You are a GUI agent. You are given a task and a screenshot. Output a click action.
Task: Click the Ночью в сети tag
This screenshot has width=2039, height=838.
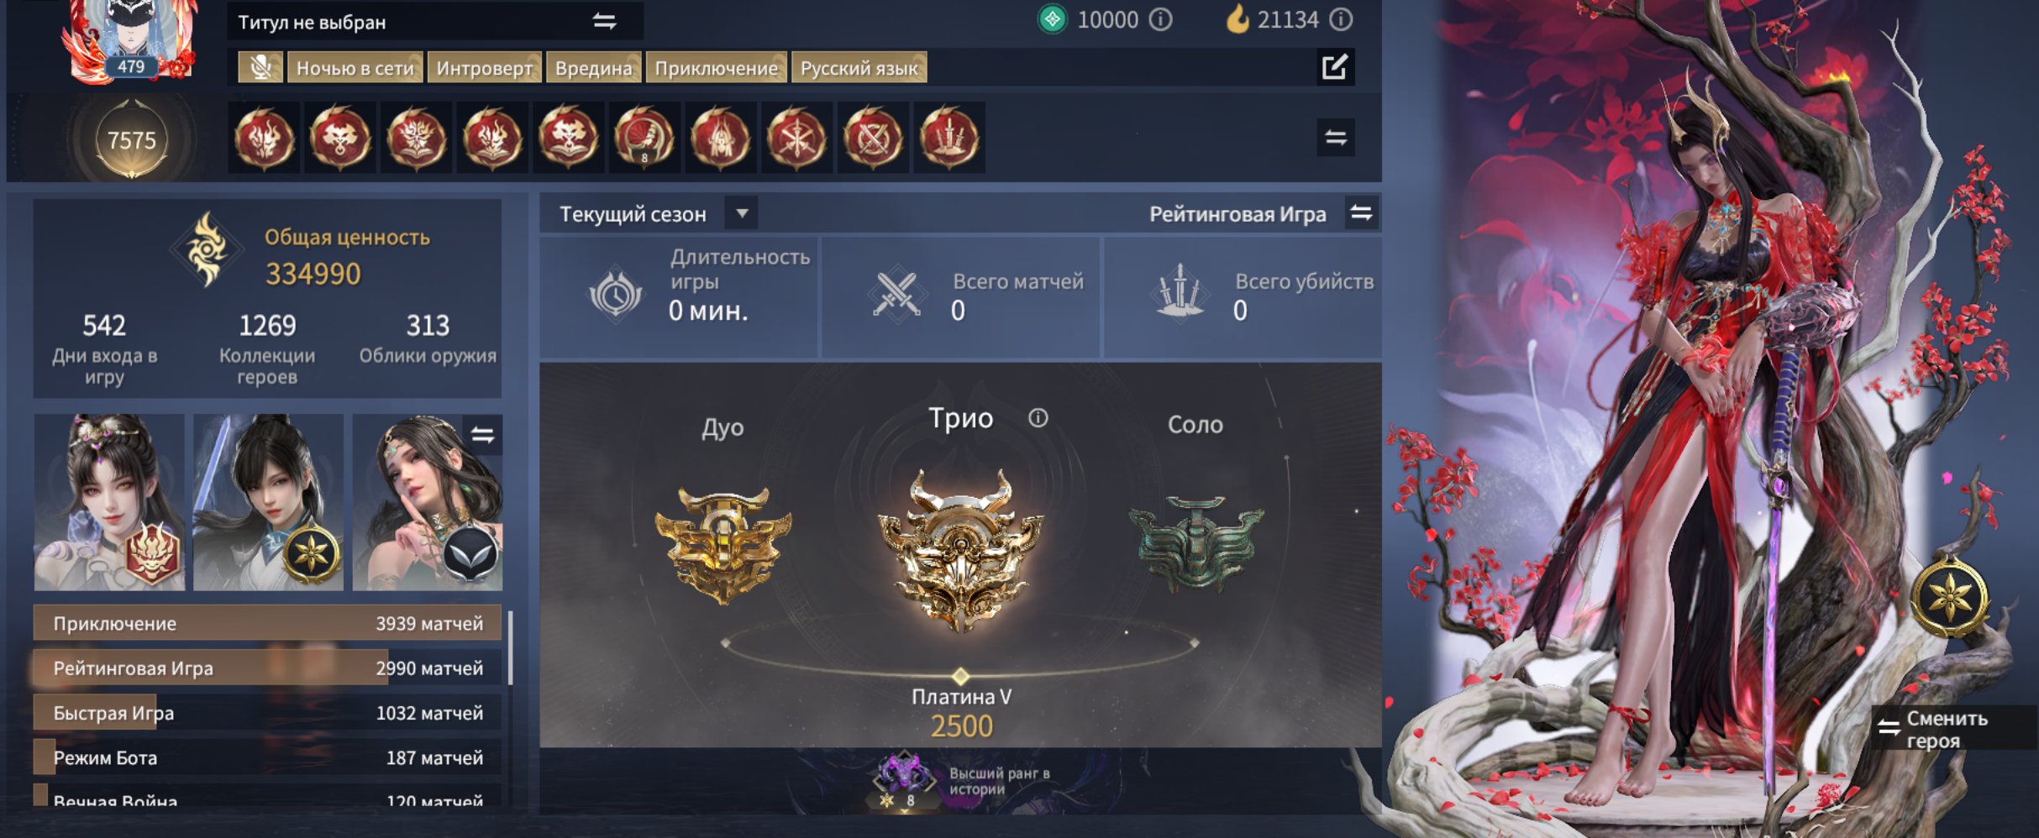click(x=355, y=67)
